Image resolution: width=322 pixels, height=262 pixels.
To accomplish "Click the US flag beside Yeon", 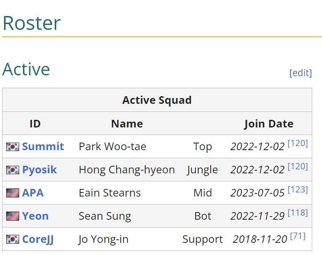I will coord(12,216).
